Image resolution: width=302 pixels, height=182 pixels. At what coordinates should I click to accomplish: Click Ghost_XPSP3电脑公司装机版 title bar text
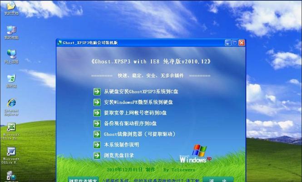click(90, 43)
